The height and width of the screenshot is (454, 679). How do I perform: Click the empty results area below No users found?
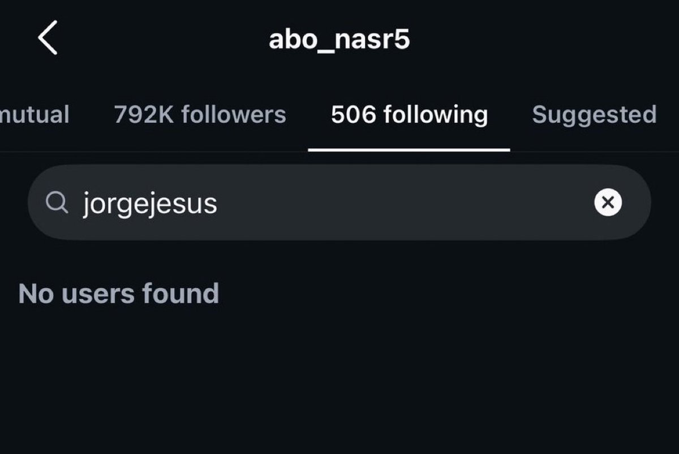tap(339, 384)
